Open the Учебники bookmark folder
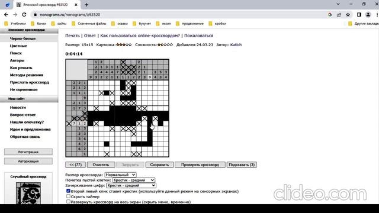The width and height of the screenshot is (379, 213). 15,24
